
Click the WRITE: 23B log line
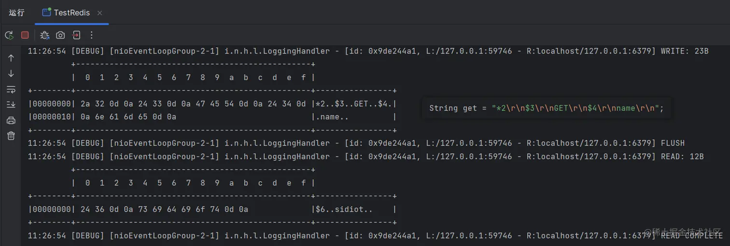[x=367, y=51]
